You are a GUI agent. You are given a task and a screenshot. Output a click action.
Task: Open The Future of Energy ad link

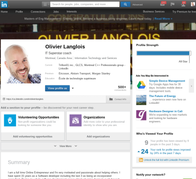(x=162, y=96)
